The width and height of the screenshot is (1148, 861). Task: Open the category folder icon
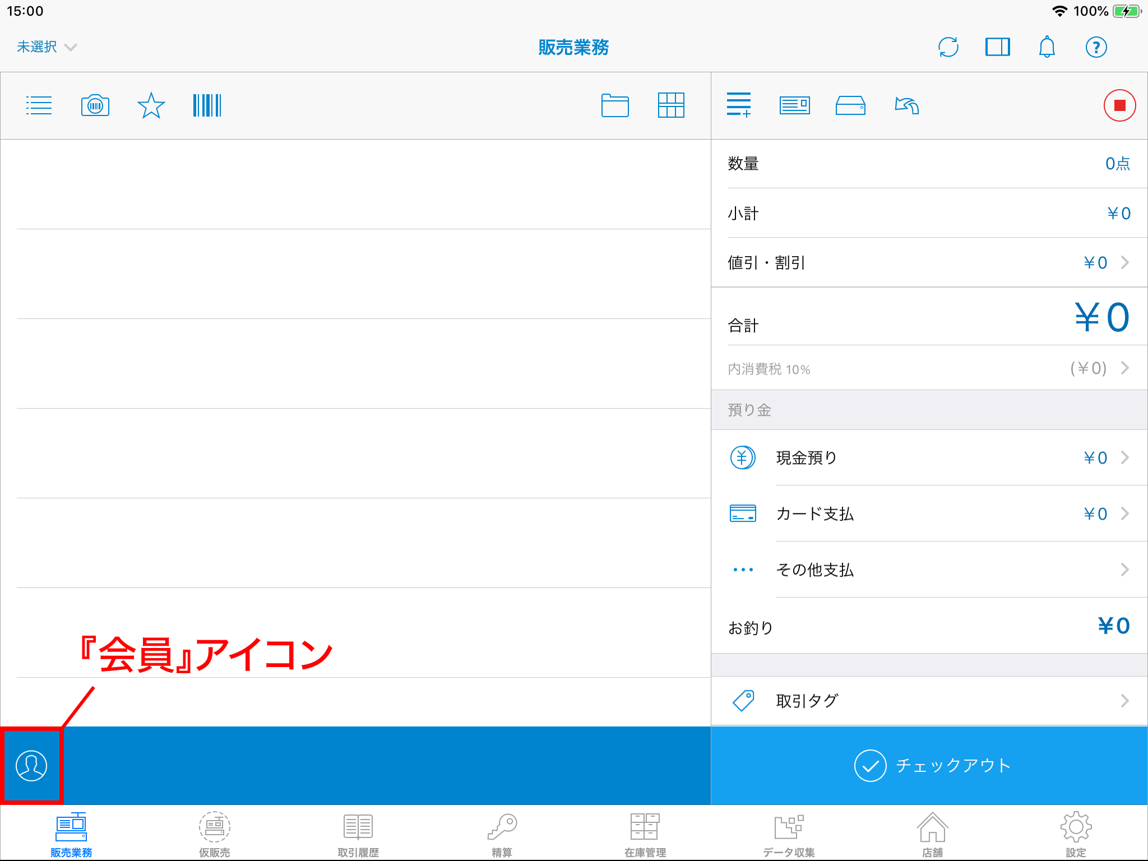[615, 105]
